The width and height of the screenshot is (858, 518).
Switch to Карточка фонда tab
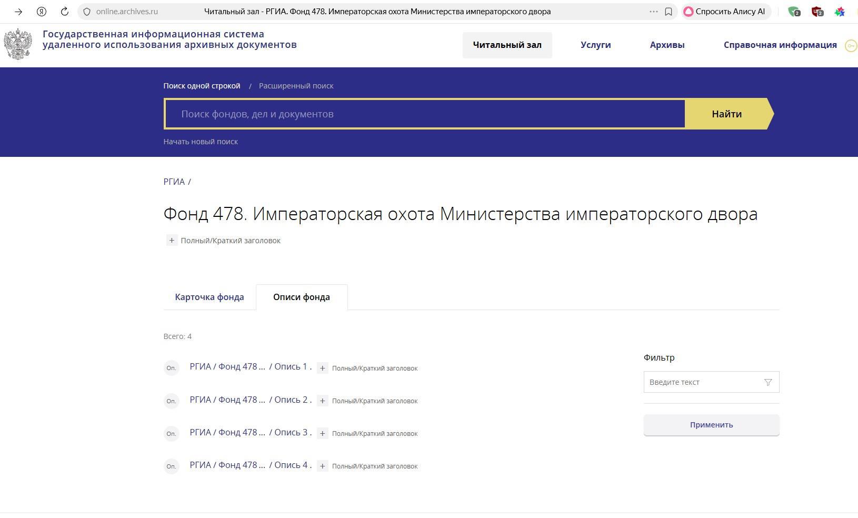(209, 297)
